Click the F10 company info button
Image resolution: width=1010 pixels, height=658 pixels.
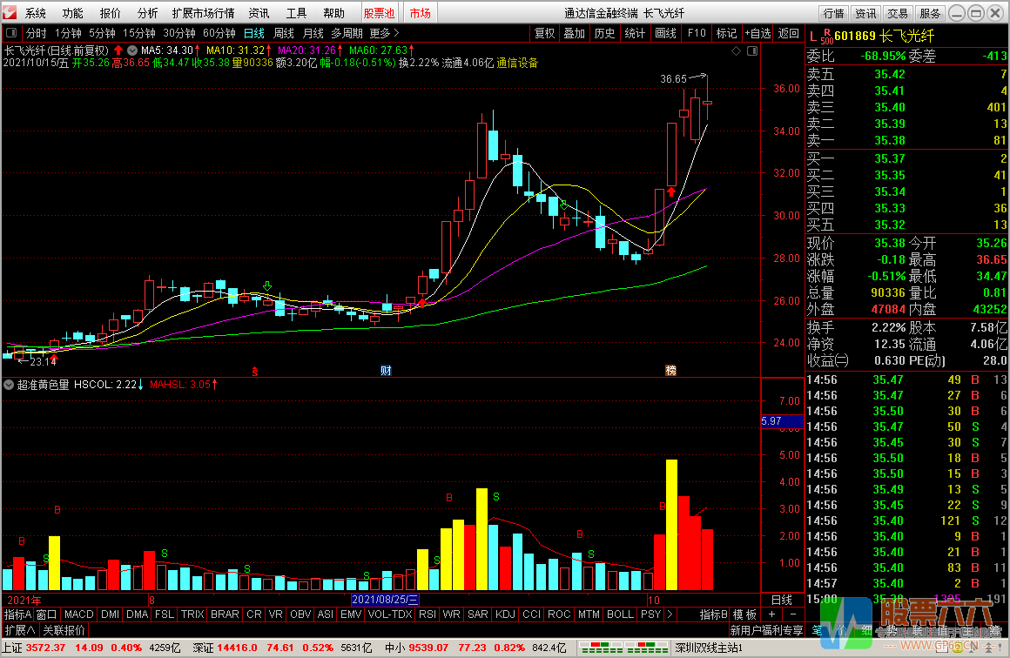(697, 33)
